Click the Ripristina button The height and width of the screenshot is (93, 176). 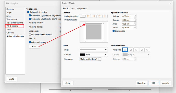coord(141,83)
